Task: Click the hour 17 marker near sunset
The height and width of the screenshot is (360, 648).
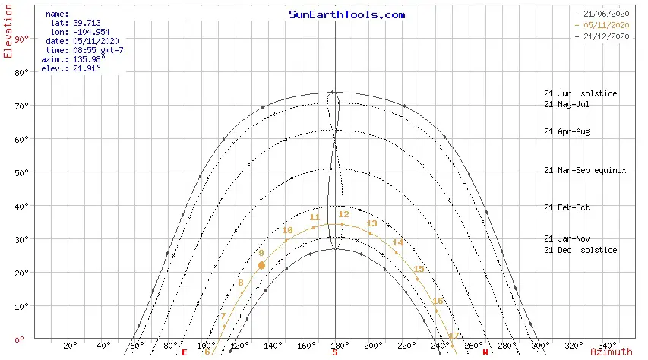Action: tap(454, 336)
